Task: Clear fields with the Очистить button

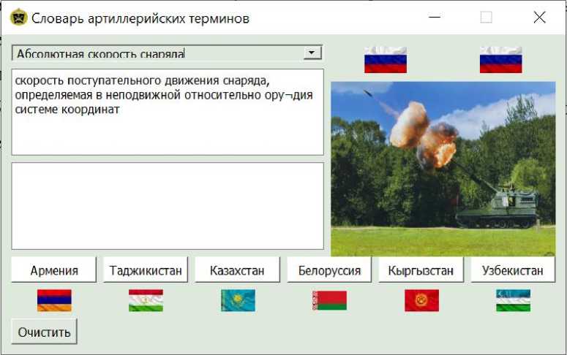Action: click(44, 332)
